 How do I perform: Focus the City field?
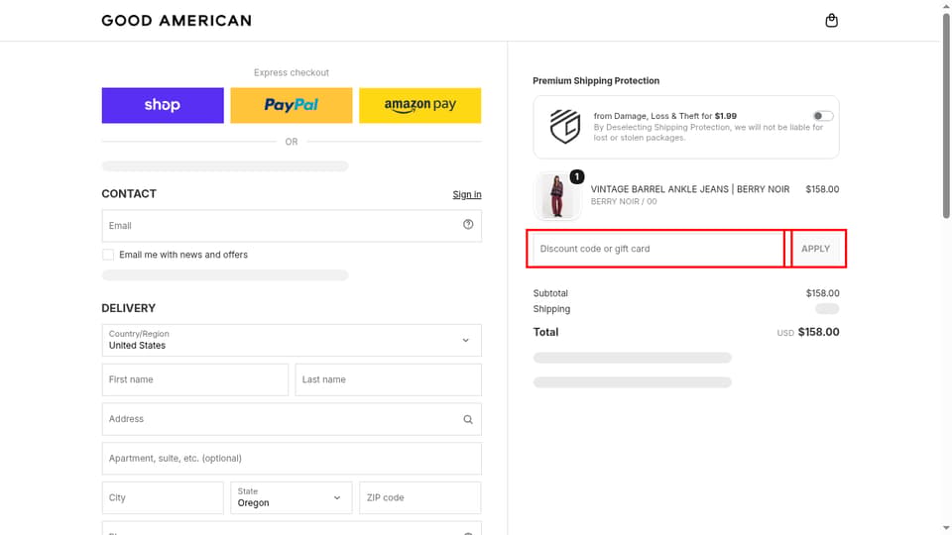pos(163,497)
